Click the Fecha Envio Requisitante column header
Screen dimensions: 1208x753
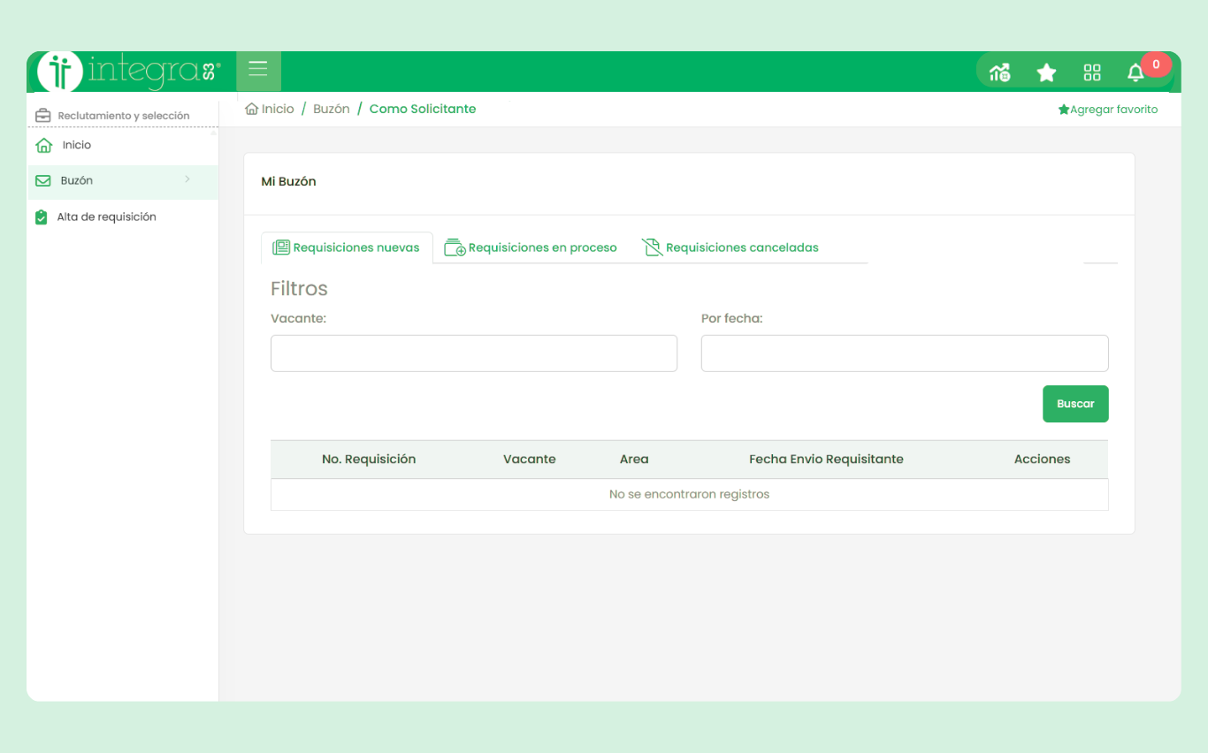click(826, 460)
